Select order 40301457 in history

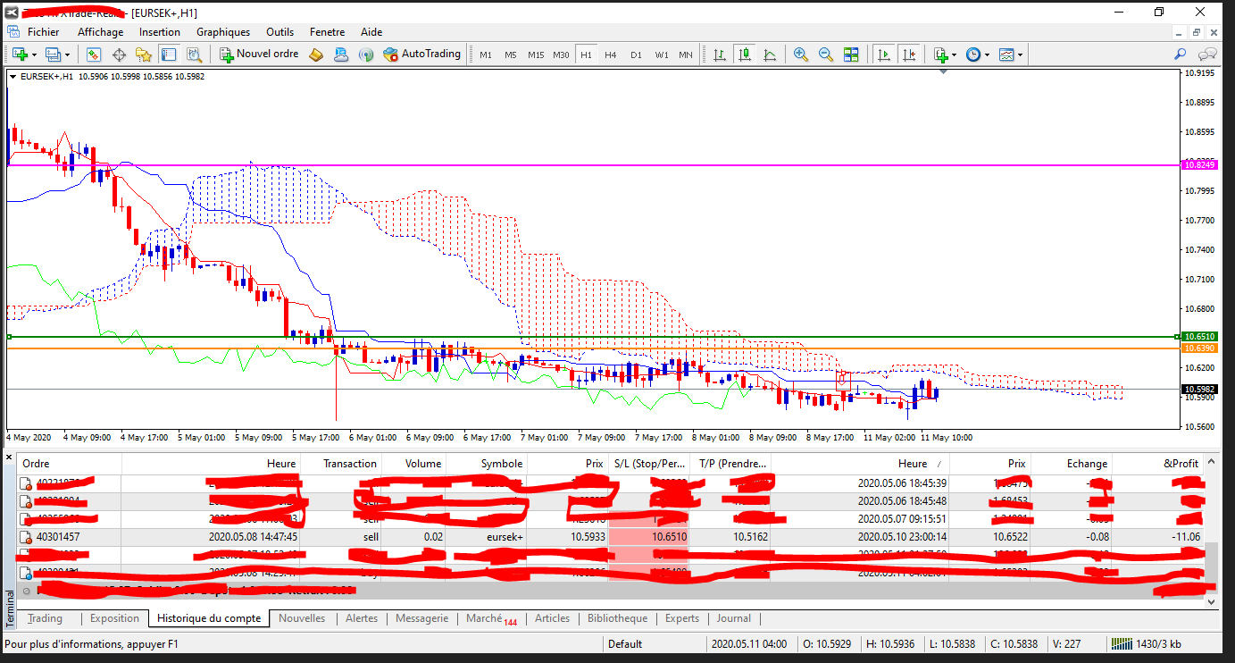(x=610, y=537)
